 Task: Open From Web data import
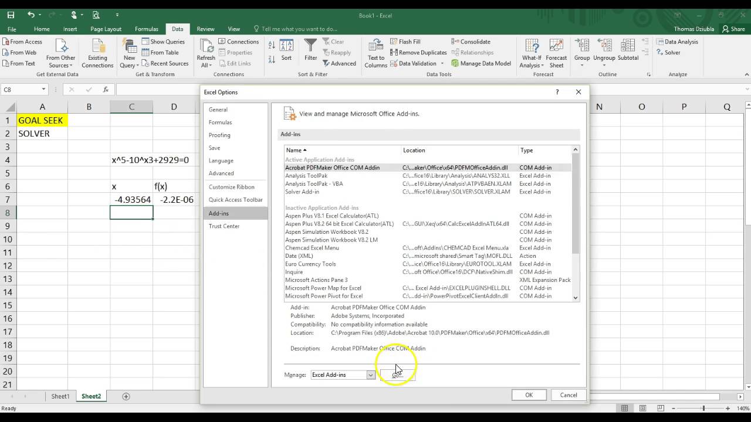[19, 53]
